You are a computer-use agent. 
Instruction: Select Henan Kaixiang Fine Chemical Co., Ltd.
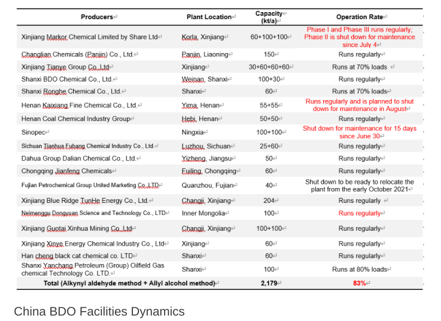coord(79,106)
